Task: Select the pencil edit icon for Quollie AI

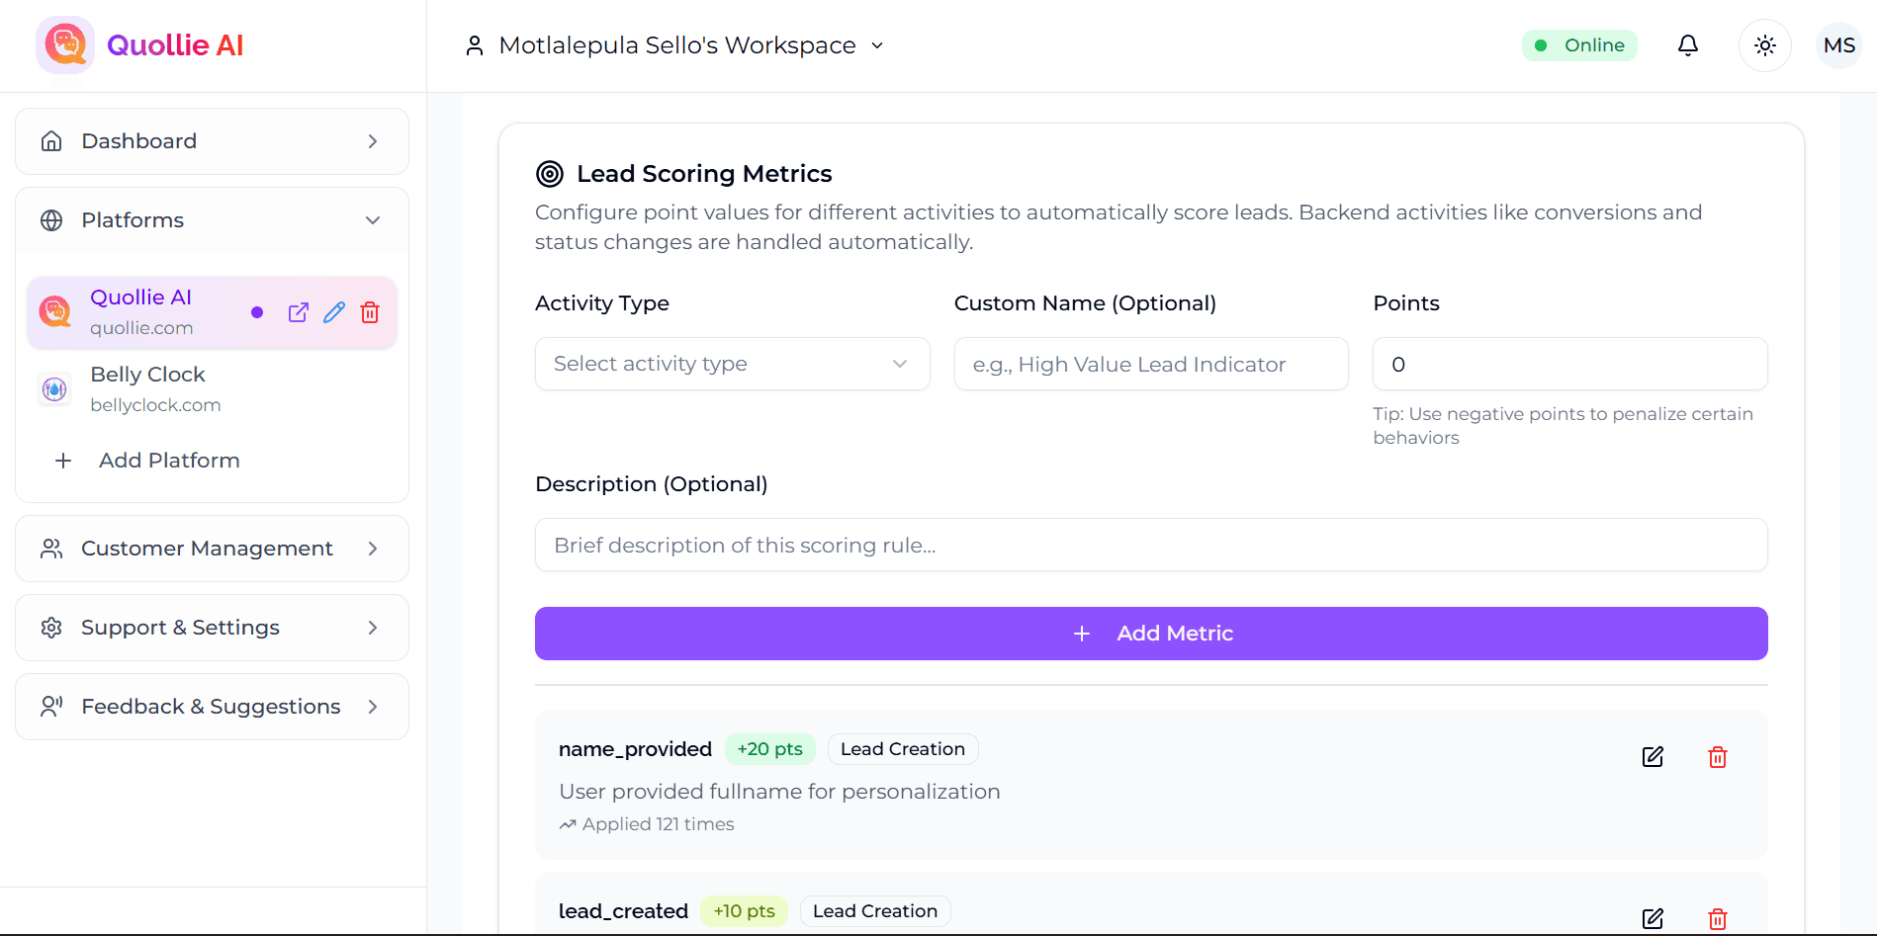Action: tap(333, 312)
